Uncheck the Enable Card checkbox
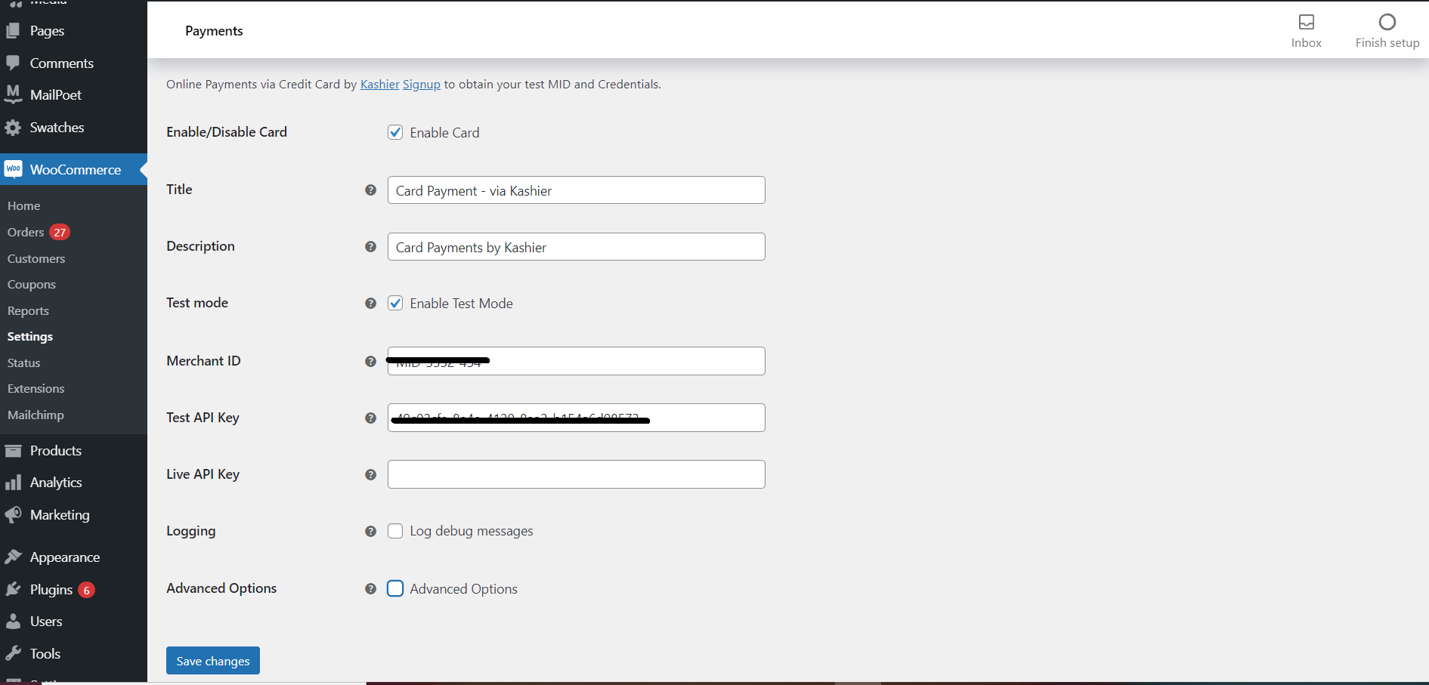The image size is (1429, 685). [395, 132]
